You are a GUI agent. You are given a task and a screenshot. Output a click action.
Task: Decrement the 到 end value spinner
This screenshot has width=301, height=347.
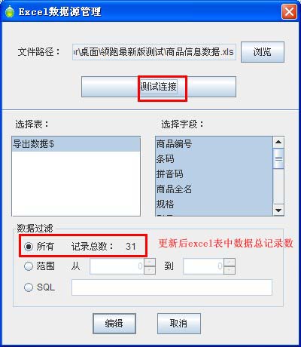click(x=230, y=270)
